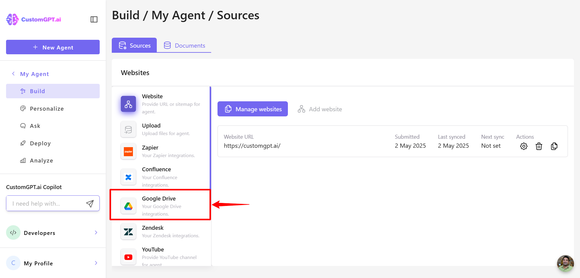580x278 pixels.
Task: Delete the customgpt.ai website with trash icon
Action: 539,146
